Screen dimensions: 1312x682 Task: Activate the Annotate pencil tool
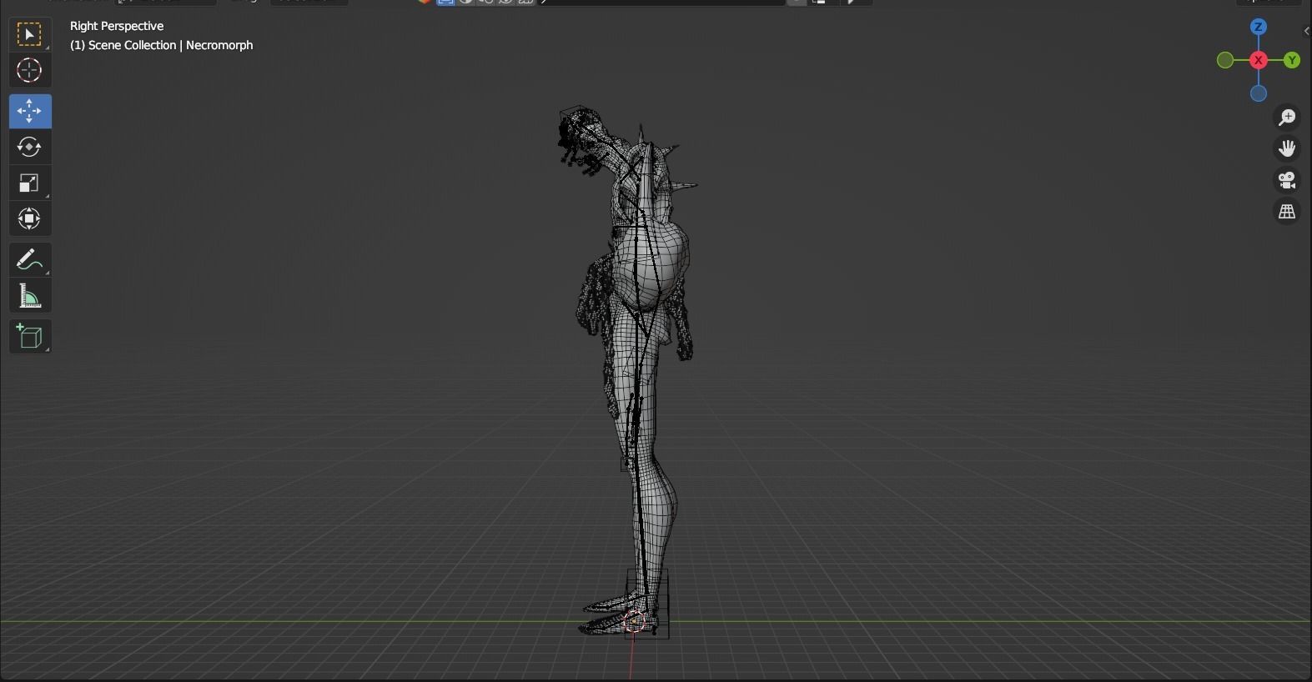[29, 260]
